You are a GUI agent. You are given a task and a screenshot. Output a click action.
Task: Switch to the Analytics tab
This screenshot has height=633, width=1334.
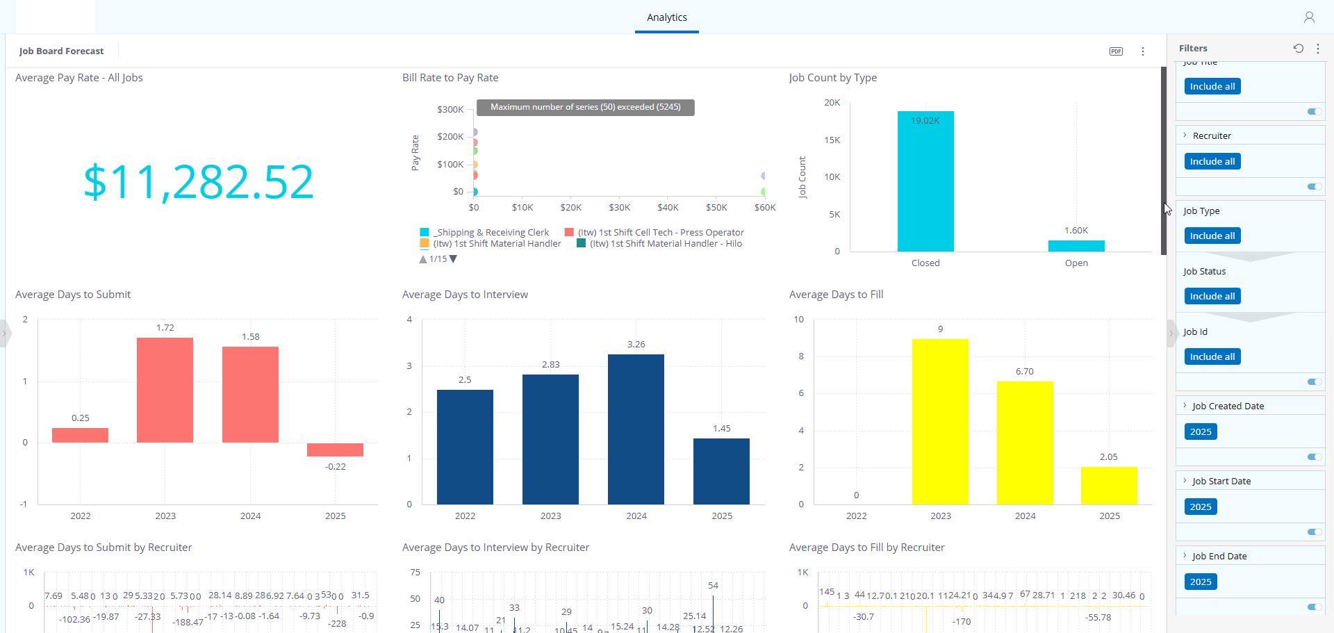(x=667, y=17)
